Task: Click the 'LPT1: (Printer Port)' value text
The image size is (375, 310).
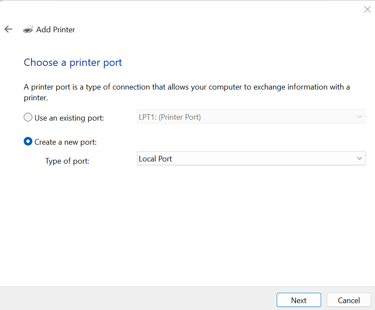Action: [x=169, y=117]
